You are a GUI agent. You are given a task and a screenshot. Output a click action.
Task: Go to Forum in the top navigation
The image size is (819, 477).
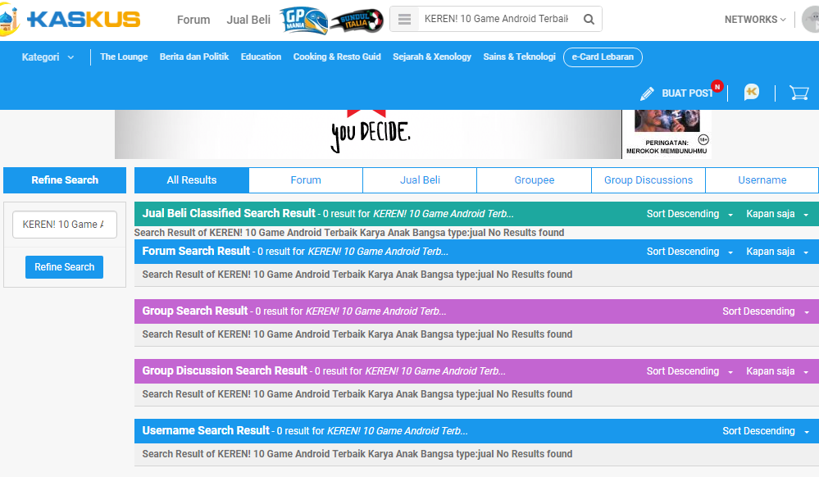193,20
